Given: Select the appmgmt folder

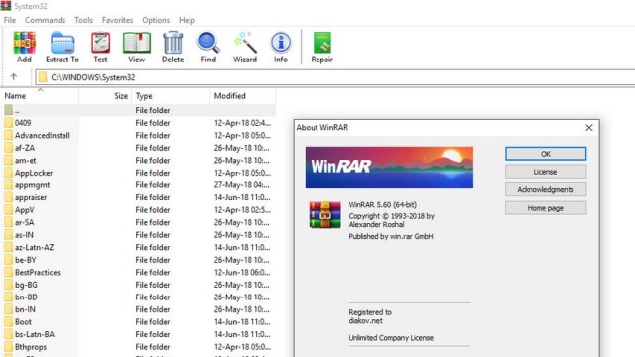Looking at the screenshot, I should [x=33, y=185].
